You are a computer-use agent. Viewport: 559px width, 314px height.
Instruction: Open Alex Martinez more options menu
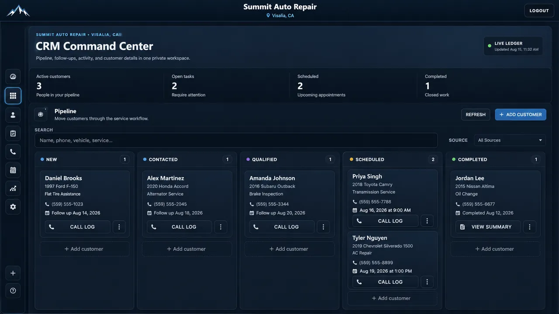coord(221,227)
